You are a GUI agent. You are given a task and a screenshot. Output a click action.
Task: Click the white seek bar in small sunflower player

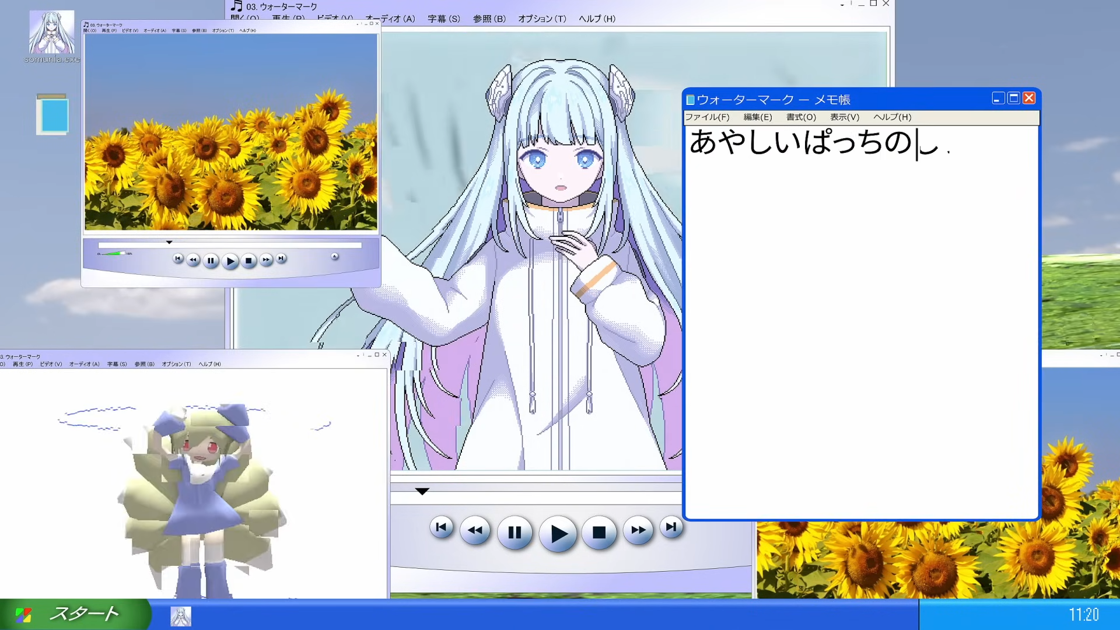(x=230, y=246)
